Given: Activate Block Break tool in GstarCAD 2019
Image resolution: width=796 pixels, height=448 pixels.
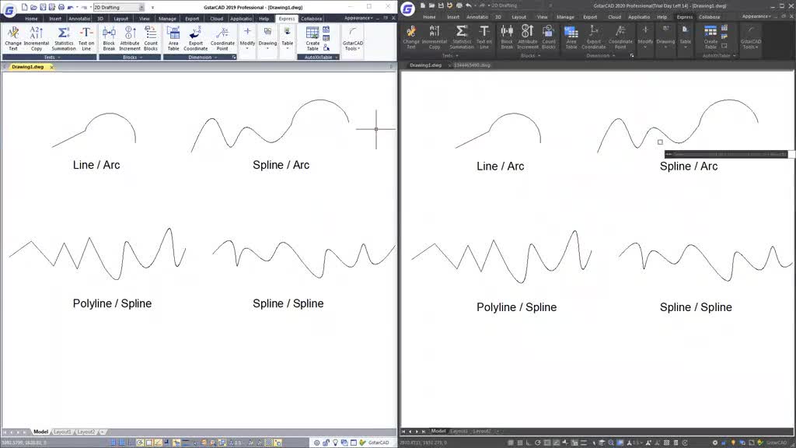Looking at the screenshot, I should (109, 39).
